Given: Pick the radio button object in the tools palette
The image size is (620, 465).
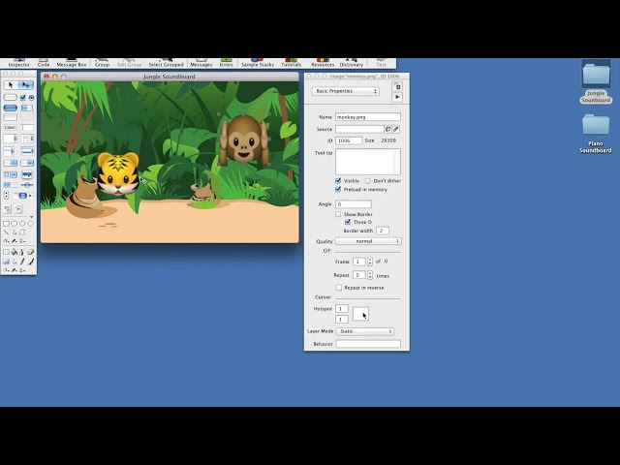Looking at the screenshot, I should (31, 98).
